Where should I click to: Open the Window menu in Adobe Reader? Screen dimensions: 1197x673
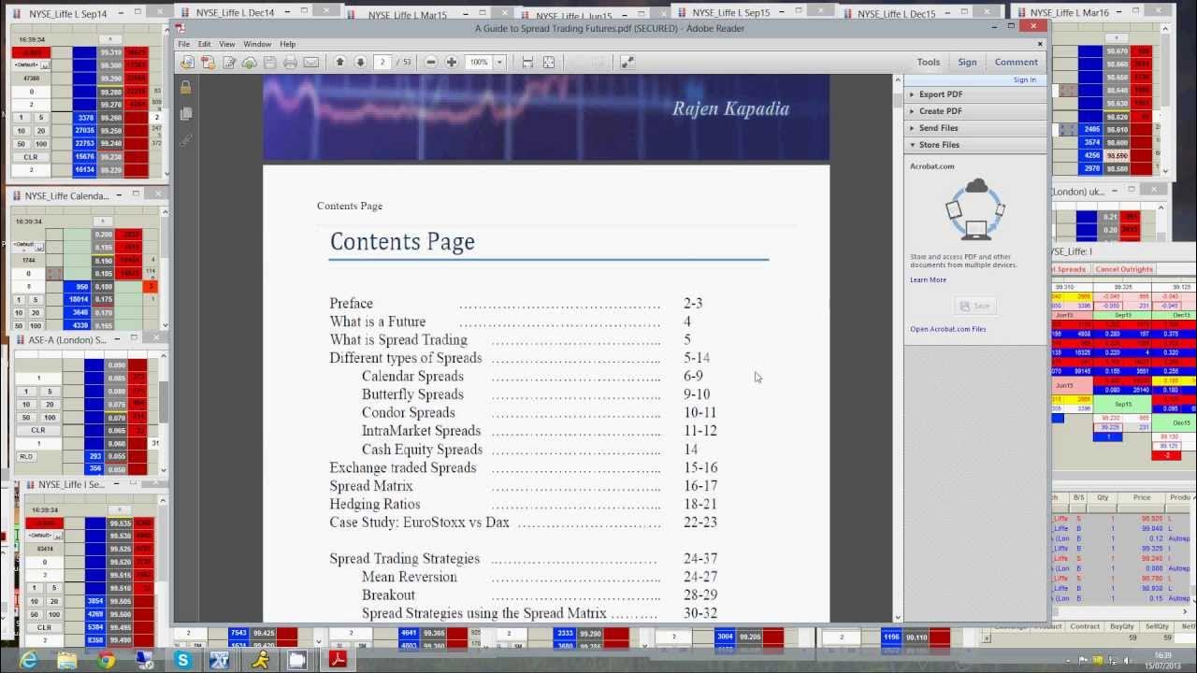click(x=257, y=44)
